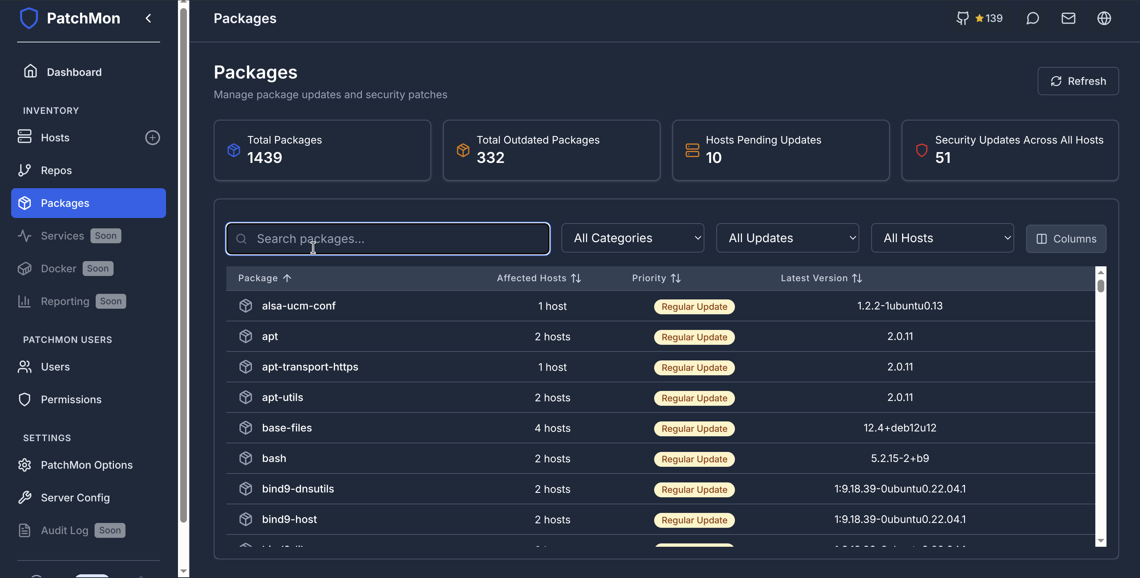
Task: Collapse the sidebar with the arrow toggle
Action: pos(148,18)
